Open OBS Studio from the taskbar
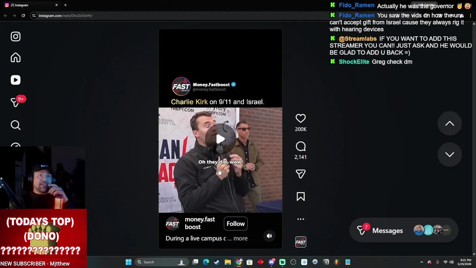The image size is (476, 268). click(x=293, y=262)
